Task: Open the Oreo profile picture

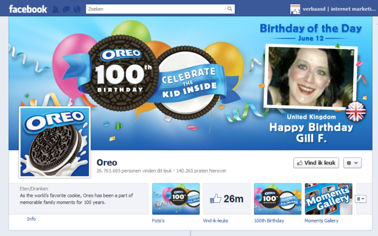Action: pos(55,142)
